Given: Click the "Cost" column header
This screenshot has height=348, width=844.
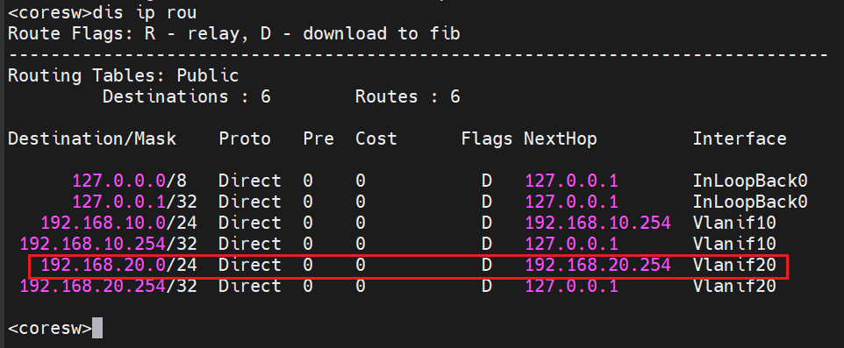Looking at the screenshot, I should point(376,138).
